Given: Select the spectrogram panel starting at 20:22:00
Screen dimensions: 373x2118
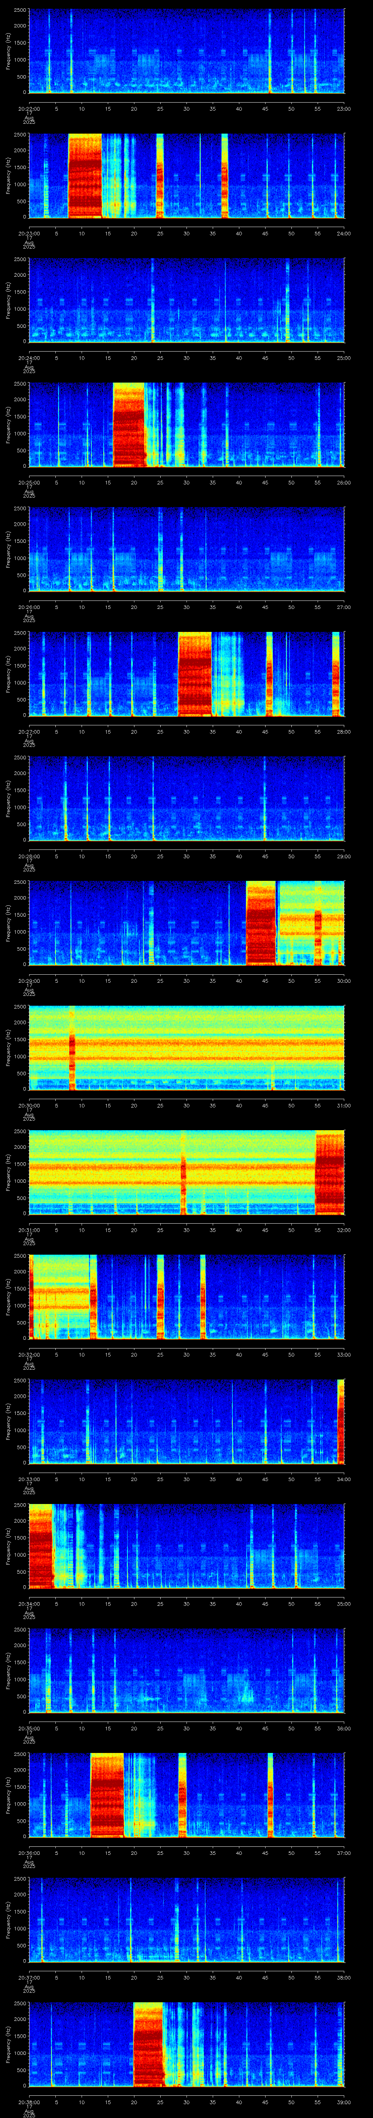Looking at the screenshot, I should (x=186, y=51).
